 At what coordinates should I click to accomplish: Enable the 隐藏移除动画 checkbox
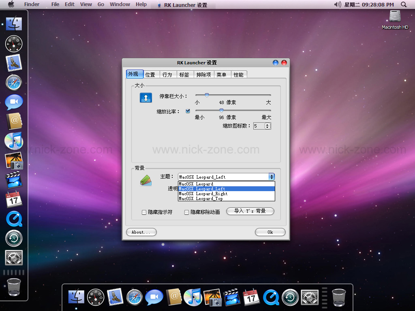point(186,212)
